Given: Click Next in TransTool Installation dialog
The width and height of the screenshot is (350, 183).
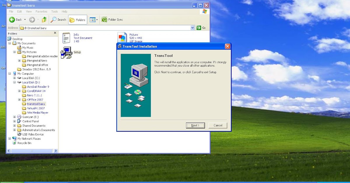Looking at the screenshot, I should (x=195, y=125).
